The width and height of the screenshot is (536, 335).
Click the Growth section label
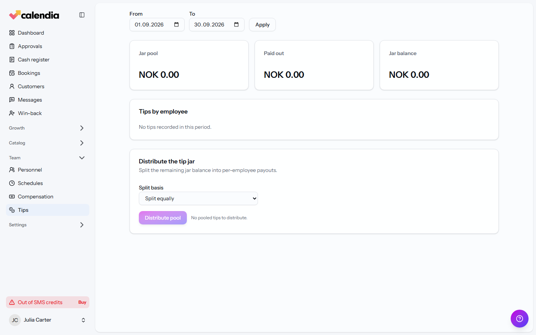click(x=17, y=128)
